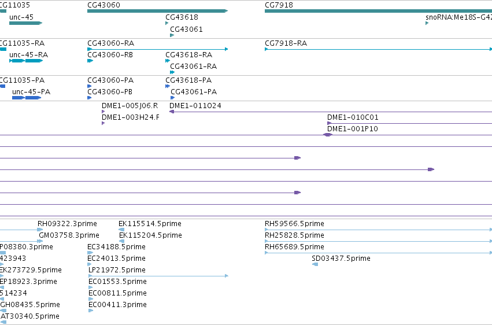Click the snoRNA:Me18S gene label
Viewport: 492px width, 325px height.
458,17
